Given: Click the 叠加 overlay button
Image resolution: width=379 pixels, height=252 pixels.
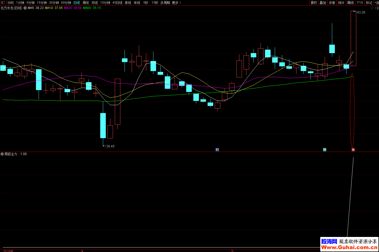Looking at the screenshot, I should click(x=323, y=3).
